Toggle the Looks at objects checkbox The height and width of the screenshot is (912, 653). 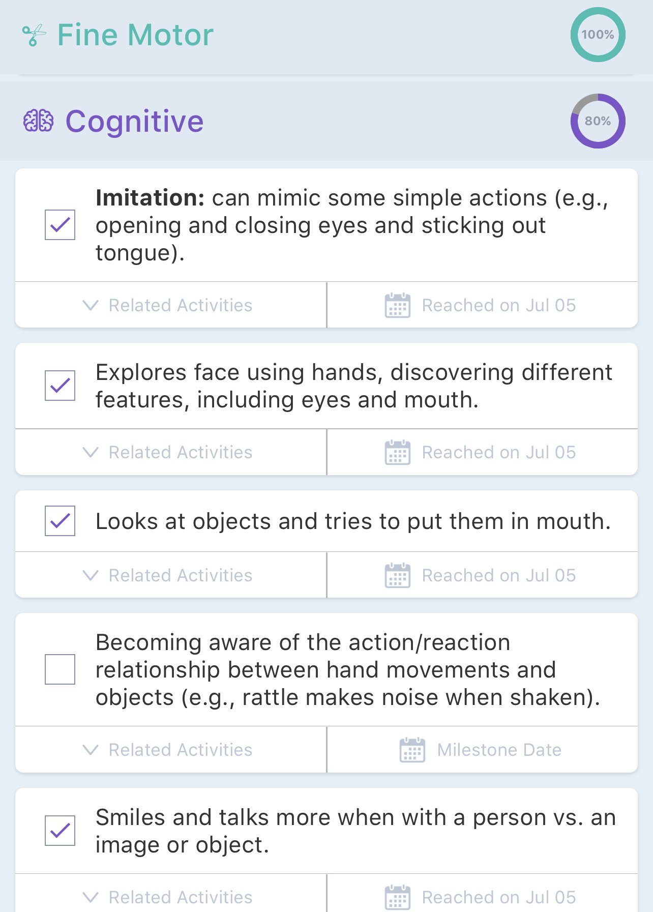pyautogui.click(x=60, y=521)
